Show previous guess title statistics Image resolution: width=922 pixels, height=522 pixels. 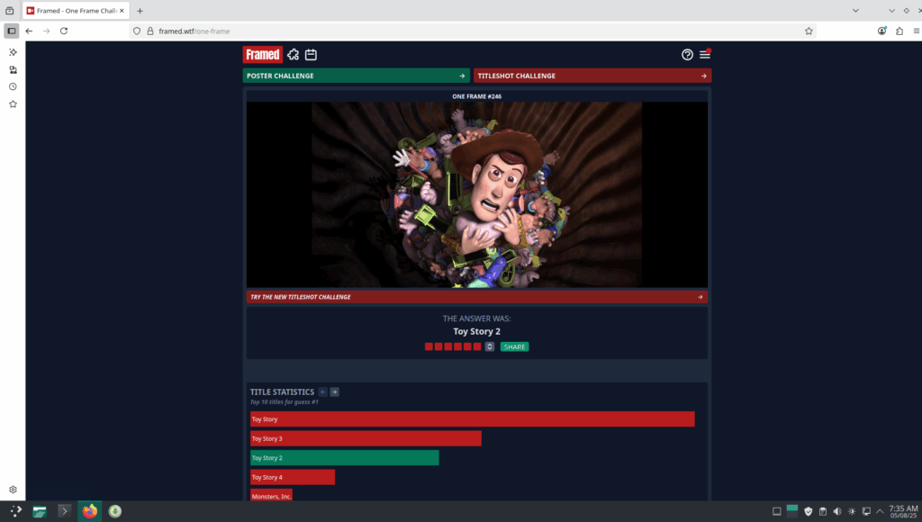click(x=323, y=392)
